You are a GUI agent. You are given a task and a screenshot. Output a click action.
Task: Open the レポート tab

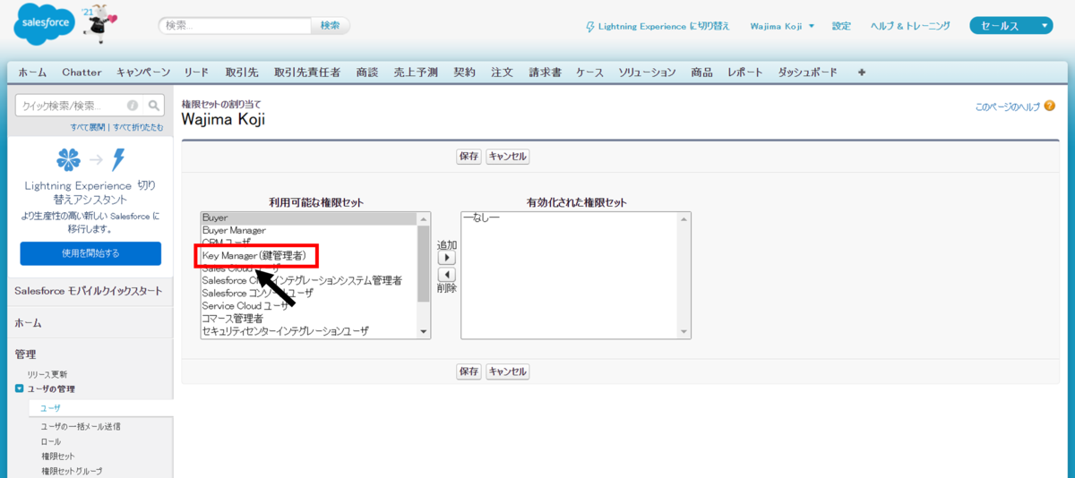pyautogui.click(x=746, y=73)
